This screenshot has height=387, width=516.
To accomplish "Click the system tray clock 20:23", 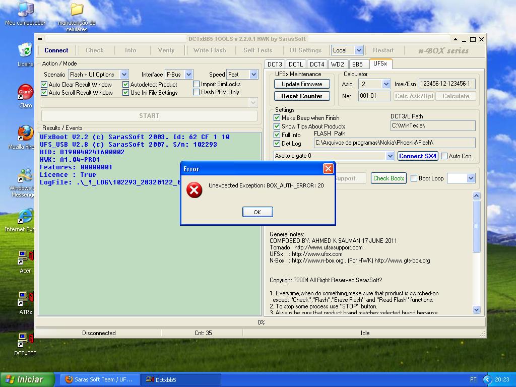I will tap(502, 379).
